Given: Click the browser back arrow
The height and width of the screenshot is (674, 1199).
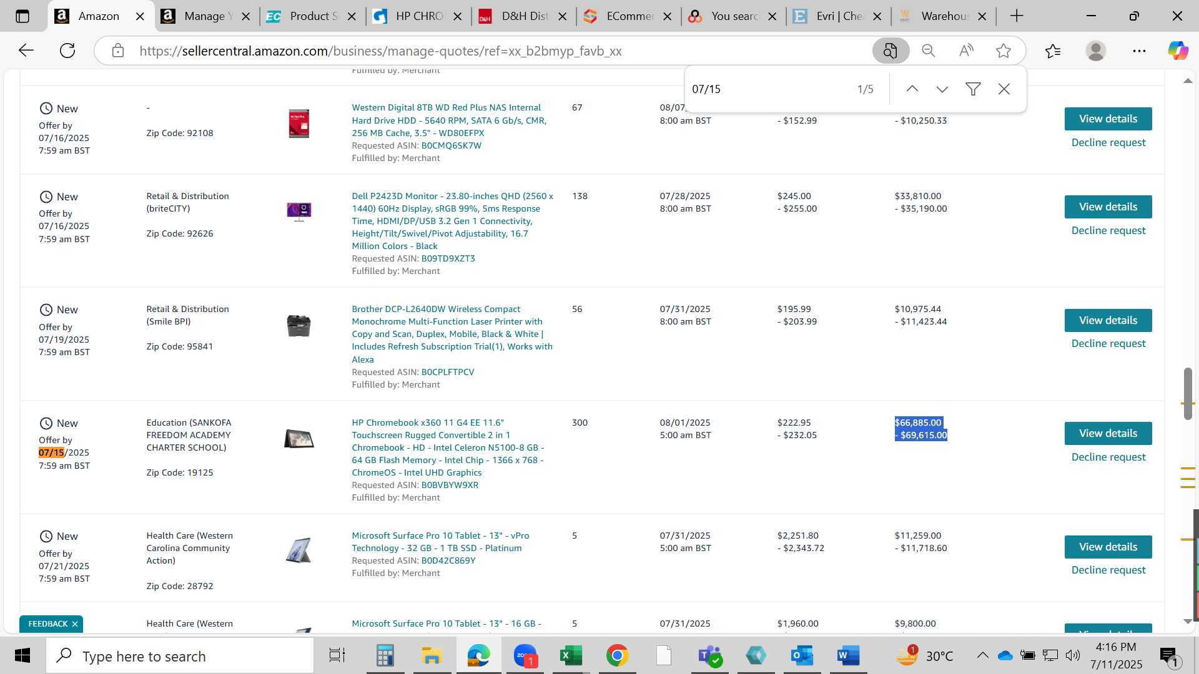Looking at the screenshot, I should 26,51.
